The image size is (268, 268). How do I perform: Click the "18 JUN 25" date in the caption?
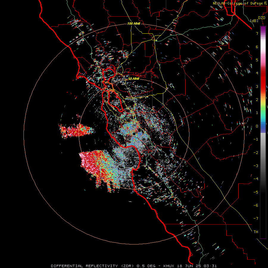pyautogui.click(x=189, y=266)
